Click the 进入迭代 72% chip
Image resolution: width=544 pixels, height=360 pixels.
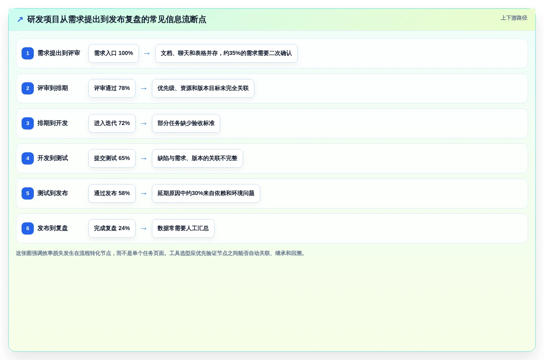click(112, 123)
